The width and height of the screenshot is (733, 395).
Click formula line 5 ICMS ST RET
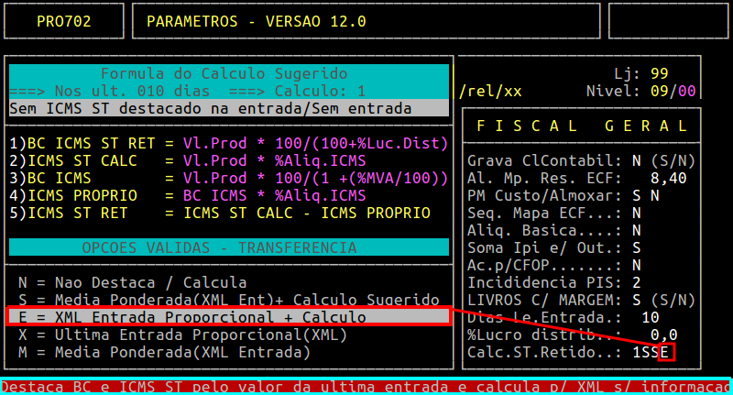pyautogui.click(x=220, y=213)
